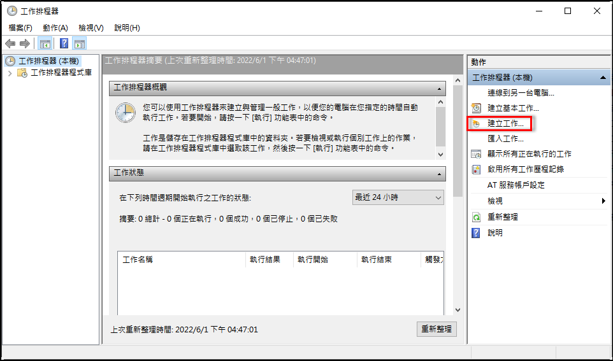Collapse the 工作排程器概觀 section
Viewport: 613px width, 361px height.
pos(440,88)
